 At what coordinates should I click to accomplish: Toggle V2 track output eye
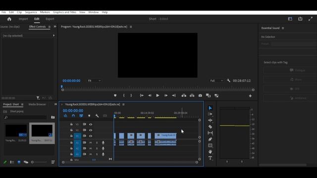coord(91,130)
